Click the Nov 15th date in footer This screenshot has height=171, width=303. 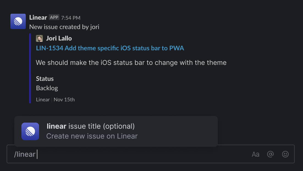64,100
